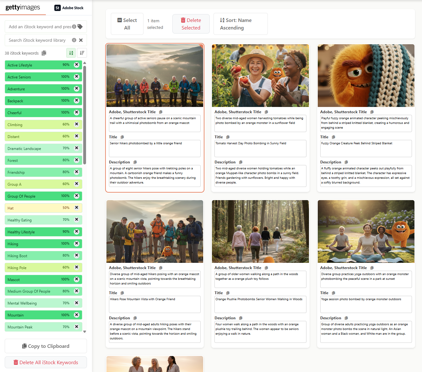Image resolution: width=422 pixels, height=372 pixels.
Task: Switch to the Adobe Stock tab
Action: (x=69, y=8)
